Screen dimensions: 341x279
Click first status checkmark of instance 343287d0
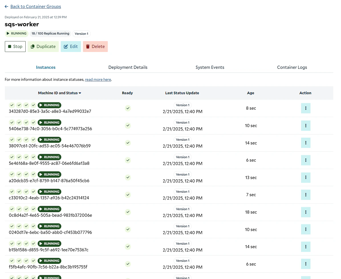[x=12, y=105]
